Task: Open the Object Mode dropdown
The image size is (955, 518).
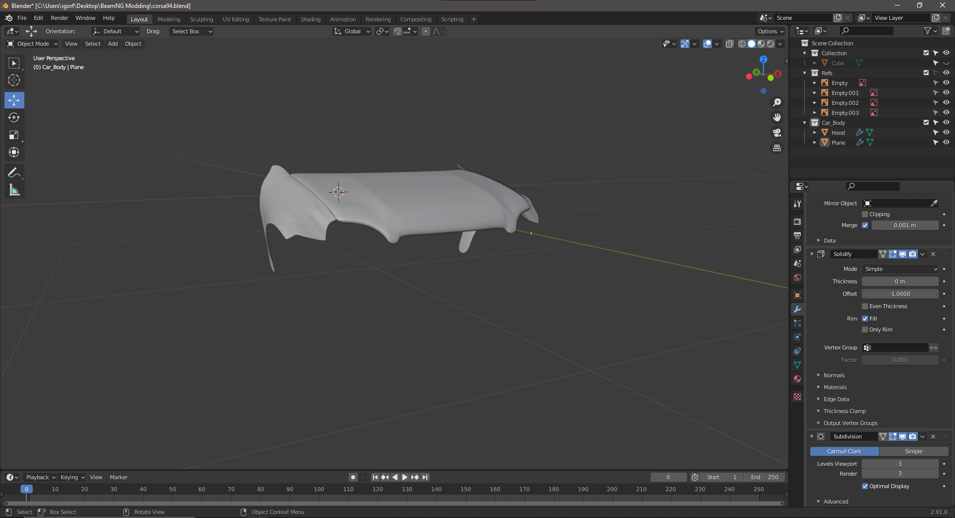Action: pyautogui.click(x=32, y=44)
